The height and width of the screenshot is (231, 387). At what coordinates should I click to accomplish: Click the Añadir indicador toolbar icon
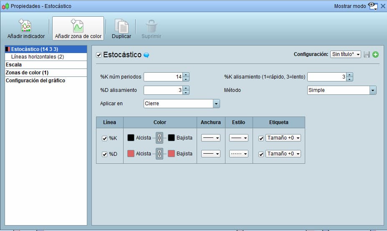click(26, 26)
